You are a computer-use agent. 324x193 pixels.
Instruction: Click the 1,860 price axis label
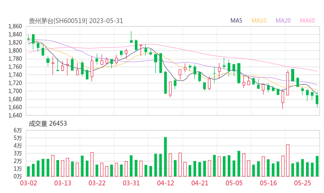point(15,26)
